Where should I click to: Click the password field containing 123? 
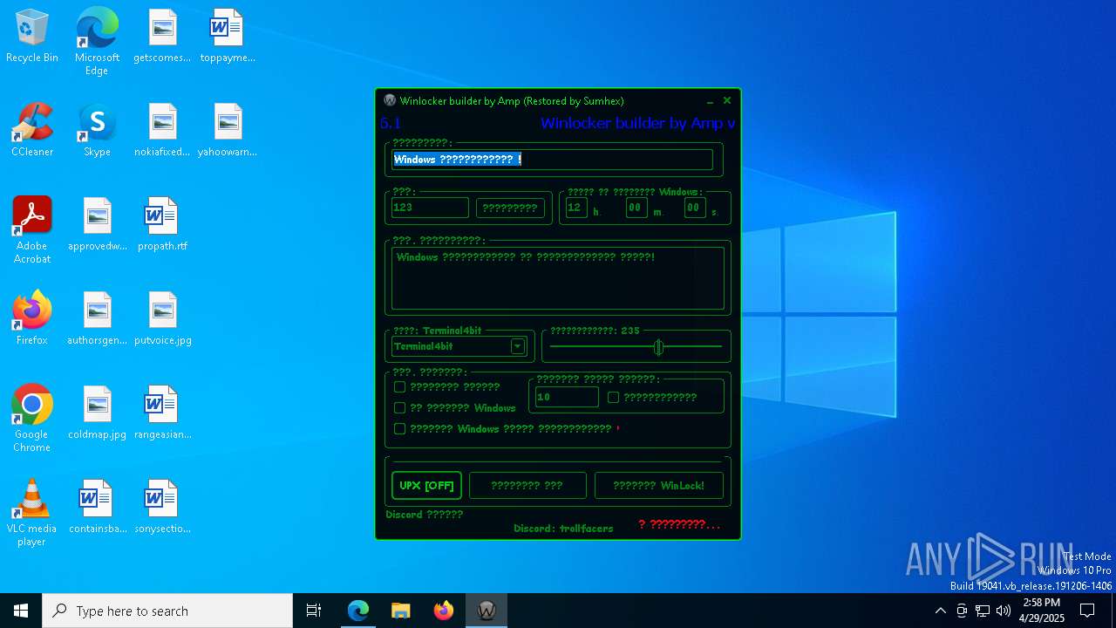click(x=430, y=208)
